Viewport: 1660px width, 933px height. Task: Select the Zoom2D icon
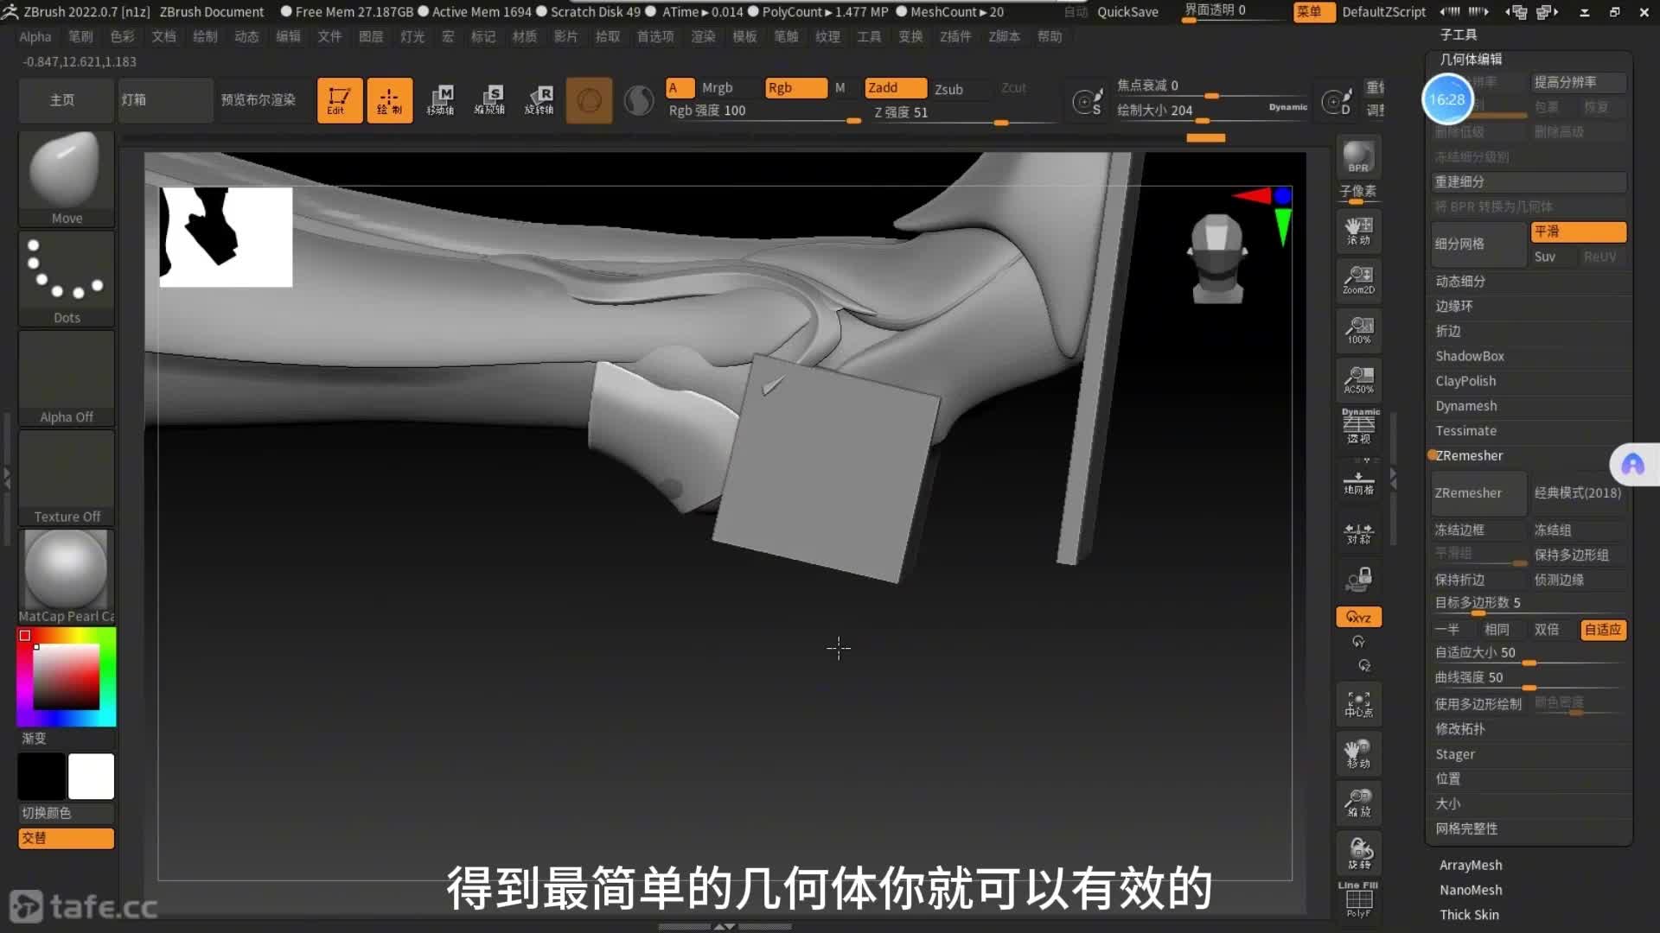point(1358,279)
